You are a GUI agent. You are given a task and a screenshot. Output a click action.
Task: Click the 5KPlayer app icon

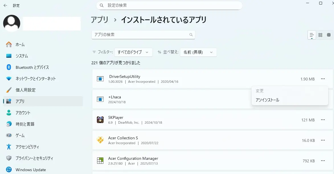tap(100, 120)
